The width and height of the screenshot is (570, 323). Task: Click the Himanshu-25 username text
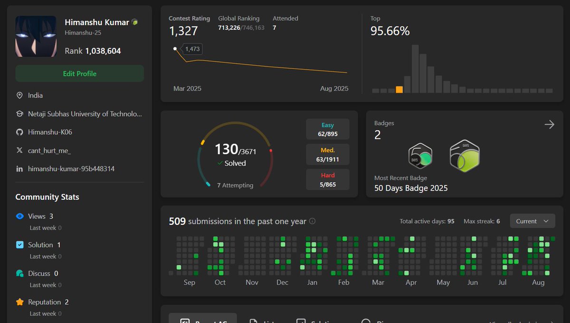(x=83, y=33)
